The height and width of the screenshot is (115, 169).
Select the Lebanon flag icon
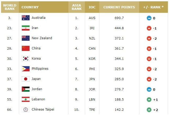tap(25, 99)
